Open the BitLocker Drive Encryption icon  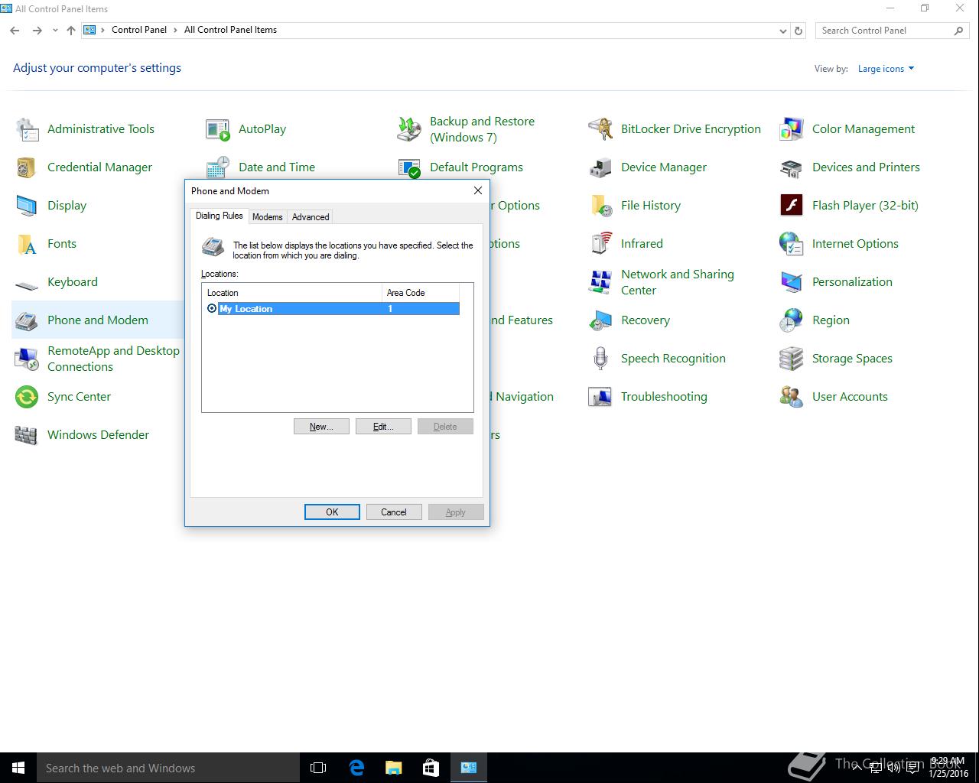coord(600,129)
